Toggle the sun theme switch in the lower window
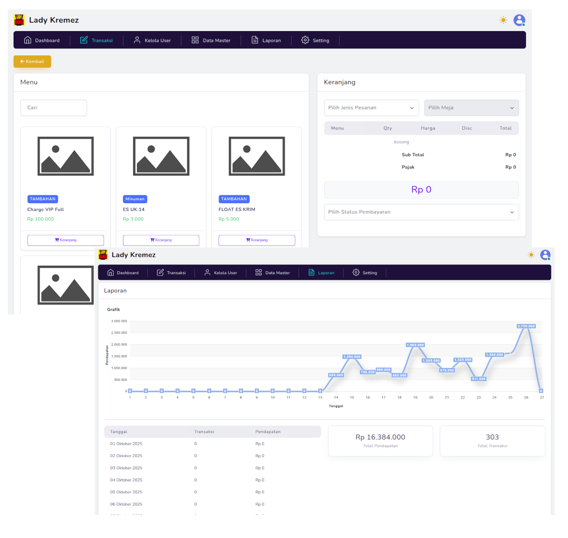 tap(531, 255)
